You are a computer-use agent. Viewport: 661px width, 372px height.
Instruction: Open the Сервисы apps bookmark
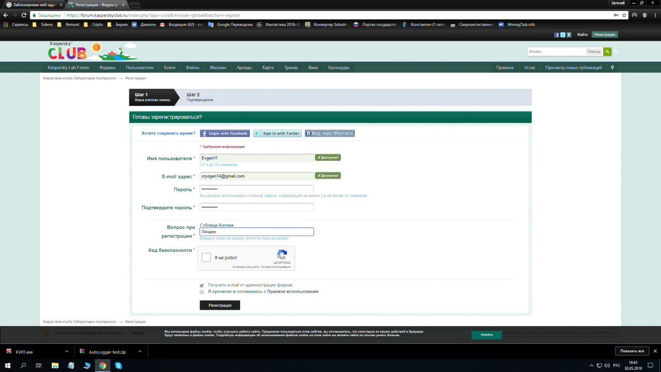(x=16, y=24)
